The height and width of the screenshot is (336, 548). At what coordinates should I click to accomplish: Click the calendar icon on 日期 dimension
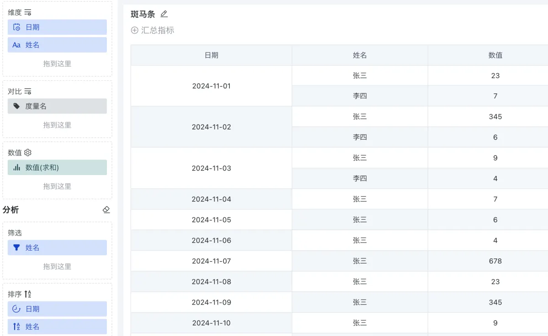pyautogui.click(x=16, y=27)
